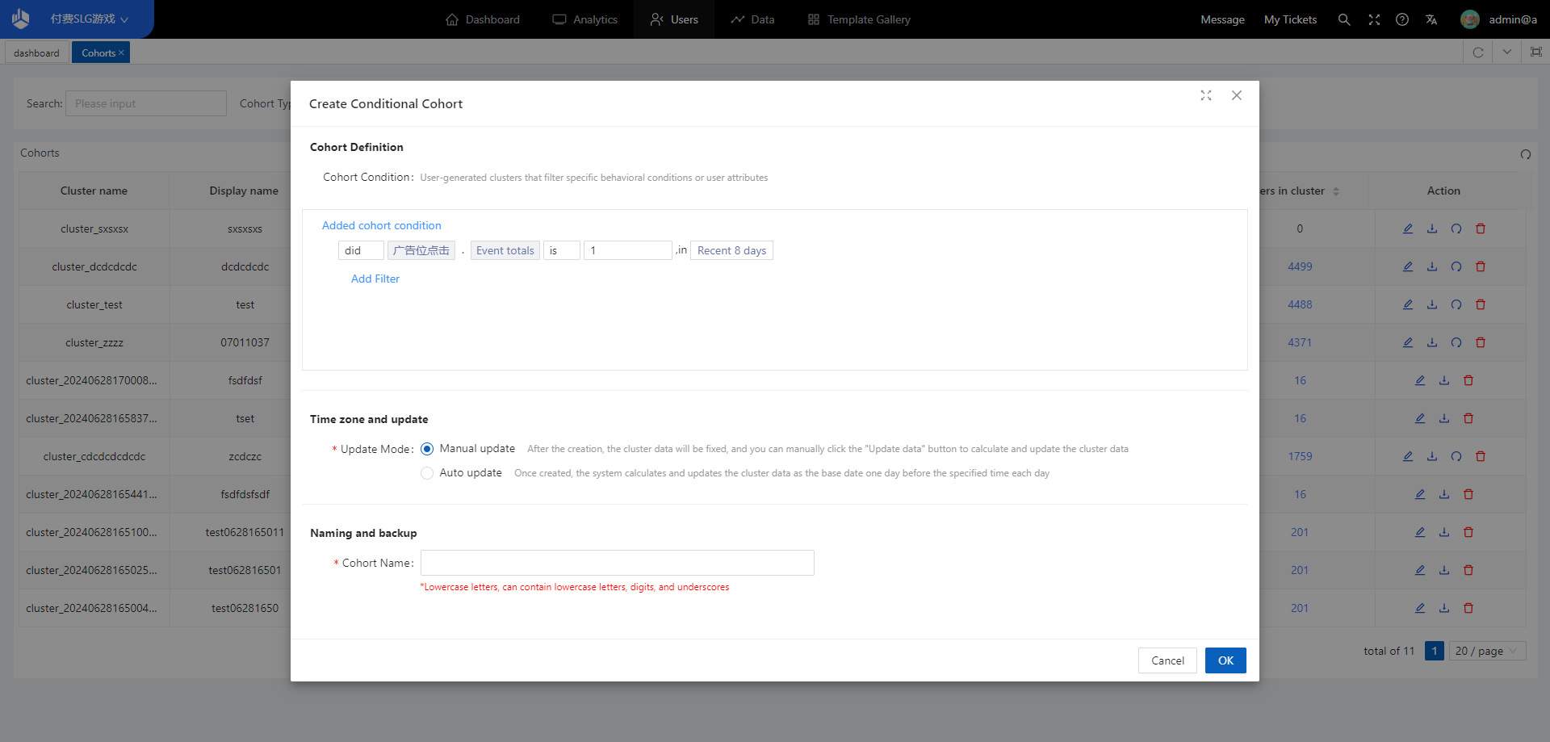Click the refresh icon for cluster_zzzz row
The image size is (1550, 742).
pos(1456,342)
